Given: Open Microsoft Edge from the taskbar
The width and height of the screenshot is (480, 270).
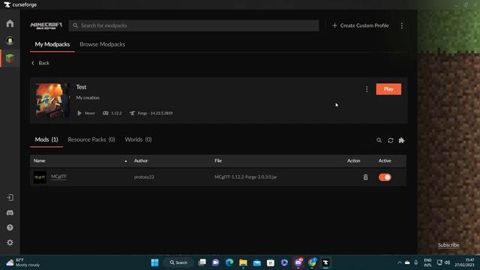Looking at the screenshot, I should pyautogui.click(x=229, y=262).
